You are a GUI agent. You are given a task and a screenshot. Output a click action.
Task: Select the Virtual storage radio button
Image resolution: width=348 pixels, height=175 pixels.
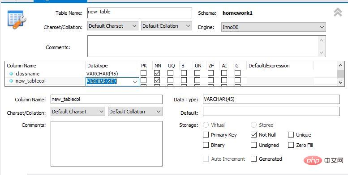[206, 125]
